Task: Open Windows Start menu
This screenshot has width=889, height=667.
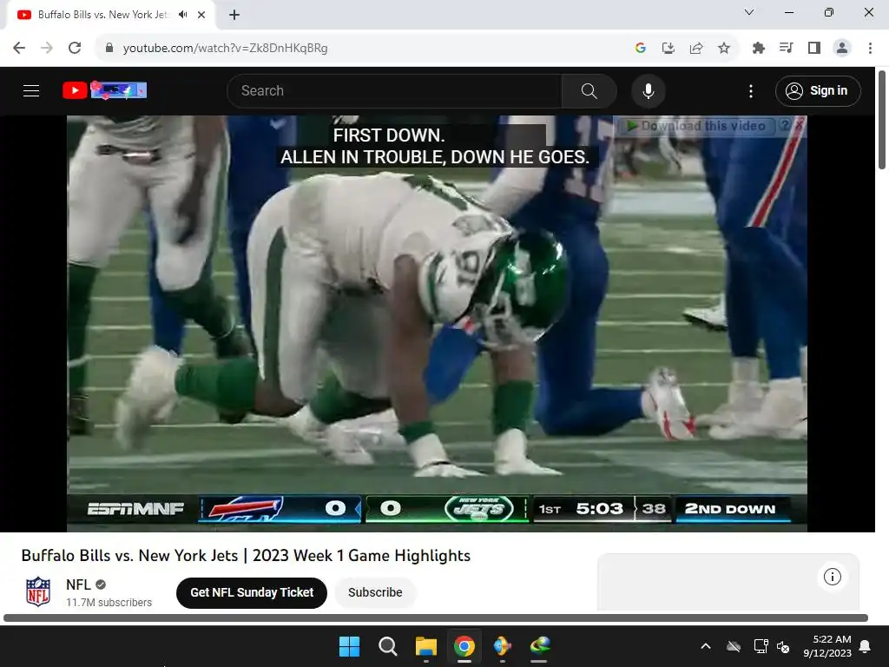Action: click(349, 646)
